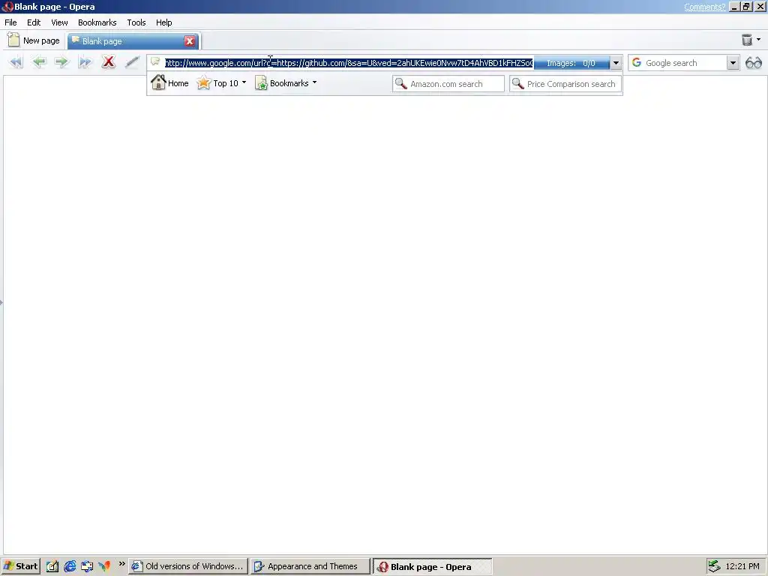Expand the Top 10 dropdown arrow
The height and width of the screenshot is (576, 768).
[x=244, y=82]
